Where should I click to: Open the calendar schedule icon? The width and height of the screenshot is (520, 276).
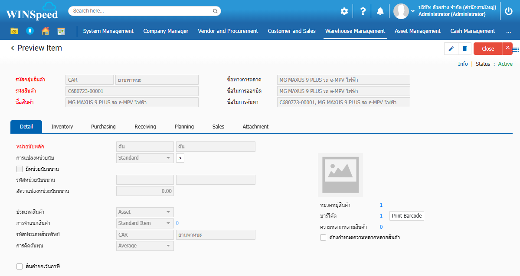pyautogui.click(x=61, y=31)
